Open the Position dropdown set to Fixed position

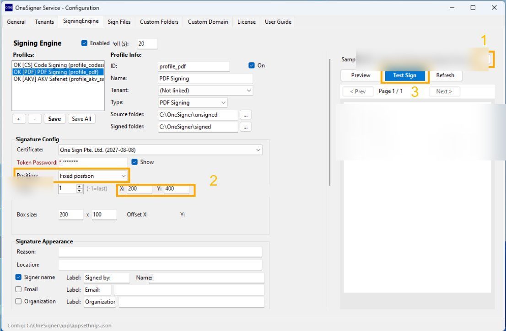coord(92,176)
